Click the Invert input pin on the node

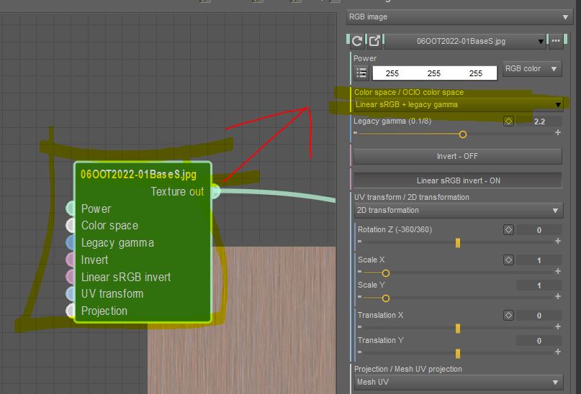tap(71, 260)
